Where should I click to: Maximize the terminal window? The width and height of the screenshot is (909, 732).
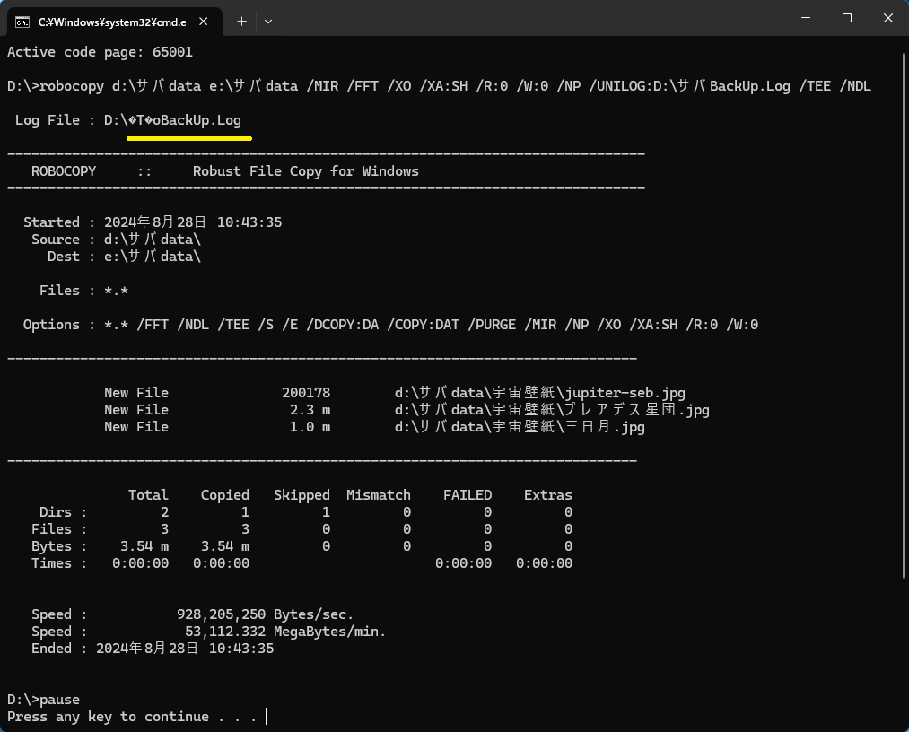point(846,18)
